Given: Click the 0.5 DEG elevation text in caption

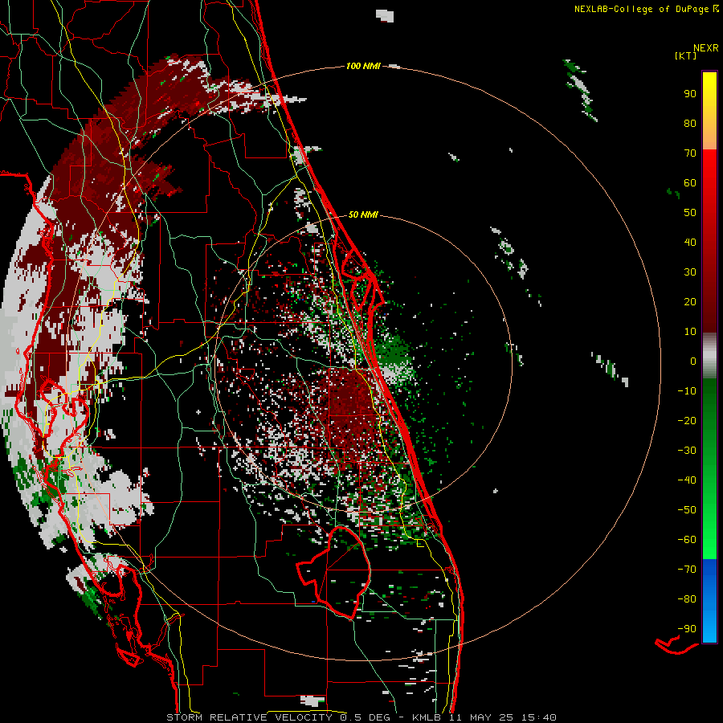Looking at the screenshot, I should (x=365, y=717).
